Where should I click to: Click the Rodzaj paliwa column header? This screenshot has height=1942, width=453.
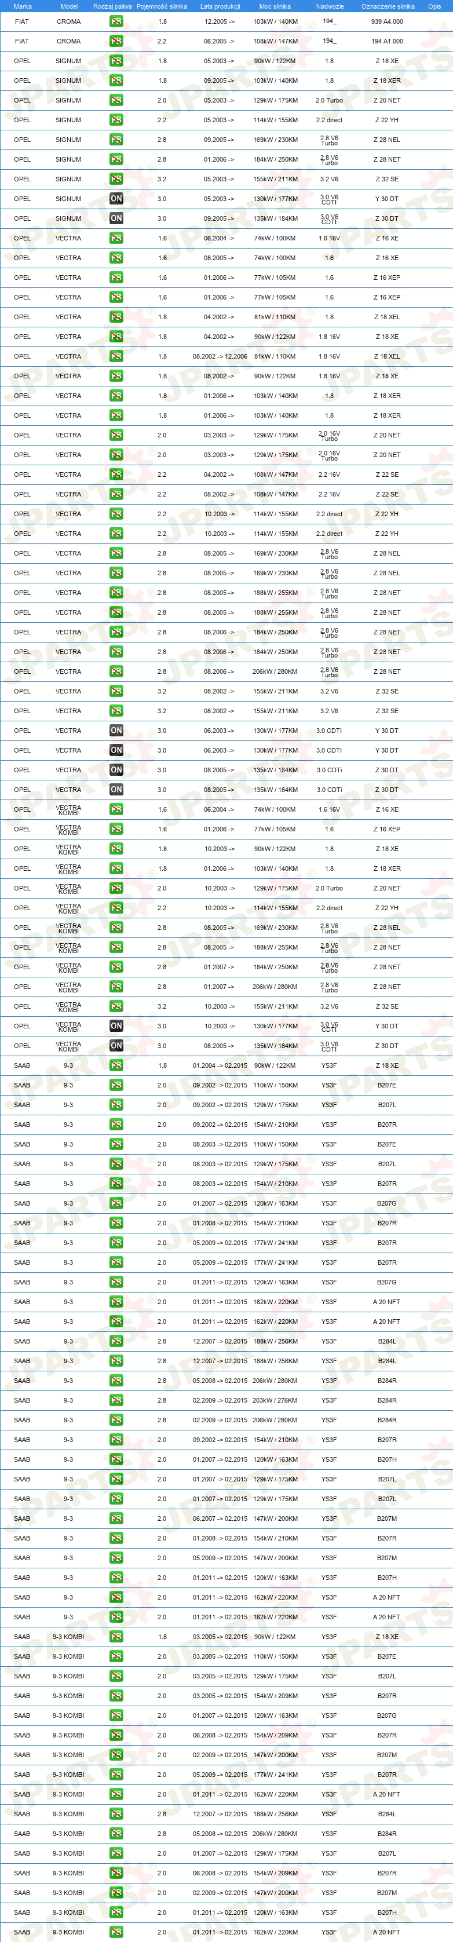point(112,6)
